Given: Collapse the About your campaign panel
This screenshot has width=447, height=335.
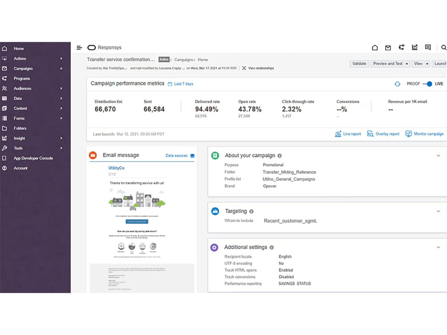Looking at the screenshot, I should [438, 156].
